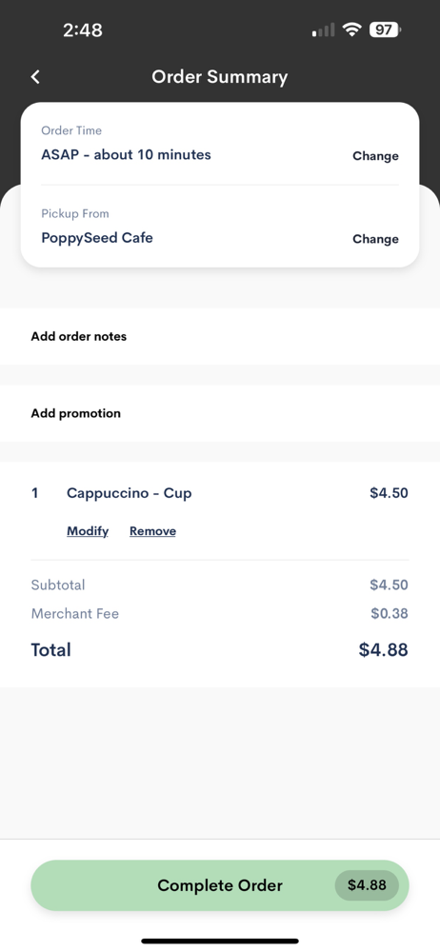Tap the PoppySeed Cafe pickup name
The width and height of the screenshot is (440, 952).
(x=96, y=238)
